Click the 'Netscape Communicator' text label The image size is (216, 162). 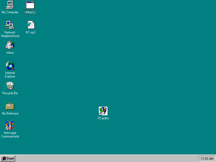coord(10,135)
